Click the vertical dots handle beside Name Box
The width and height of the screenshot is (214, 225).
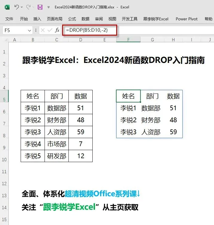36,30
